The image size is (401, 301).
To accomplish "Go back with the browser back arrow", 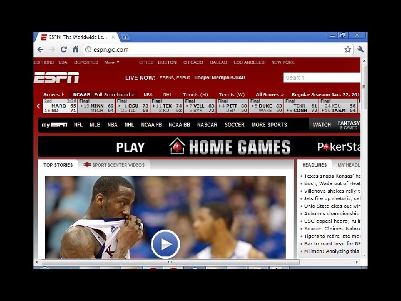I will (x=41, y=50).
